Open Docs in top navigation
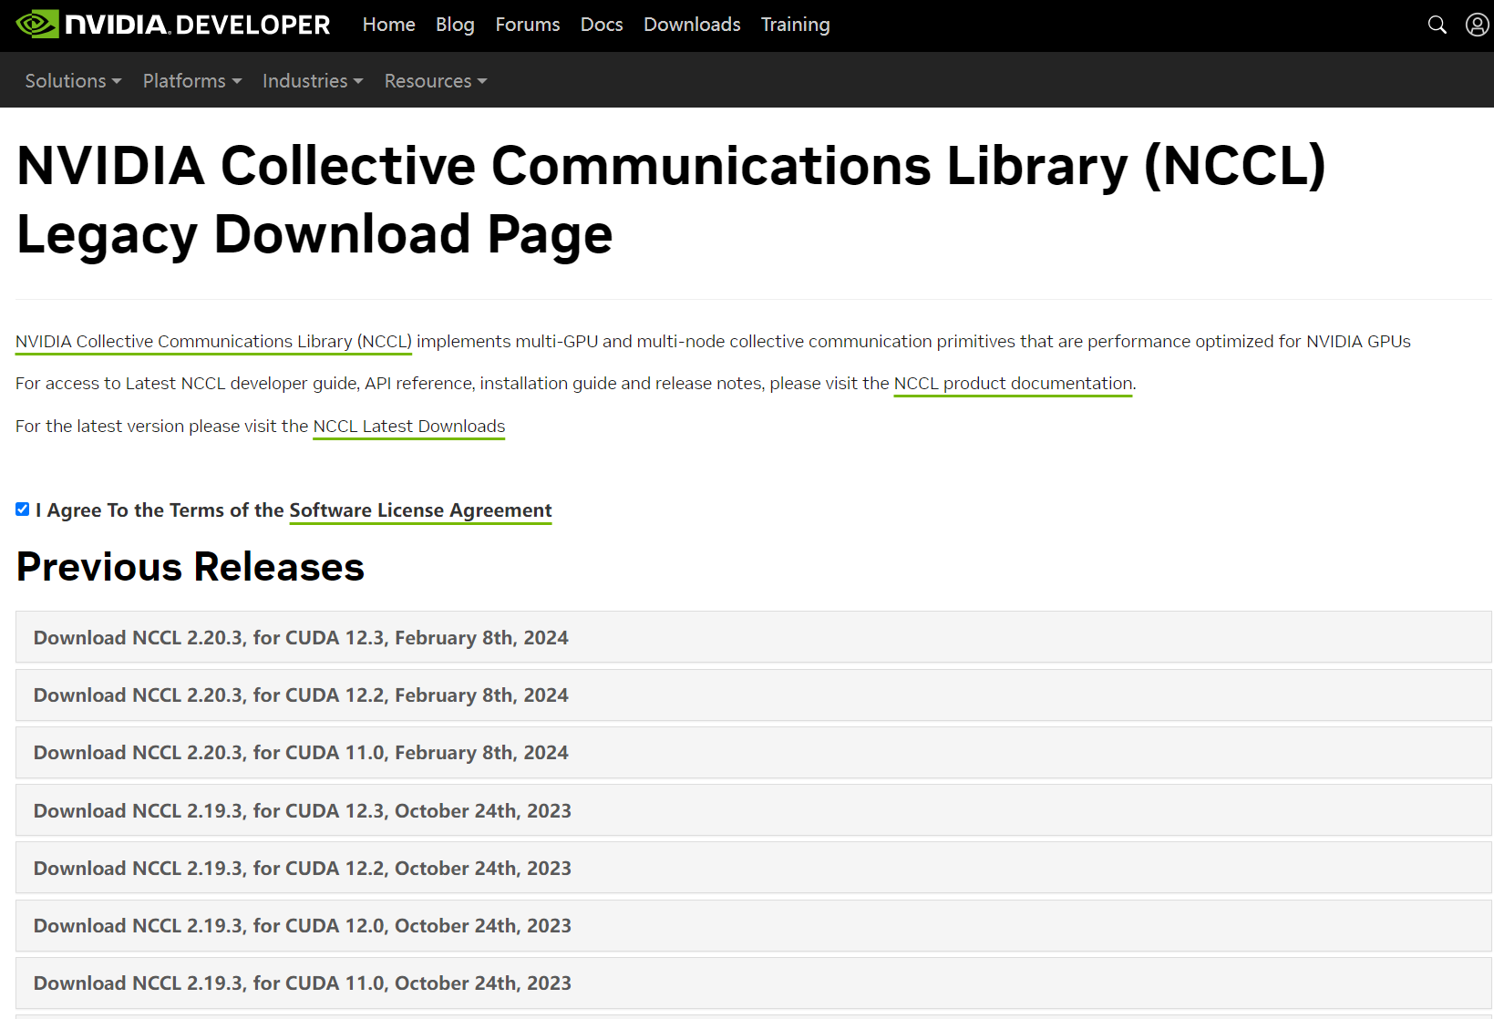This screenshot has height=1019, width=1494. point(602,25)
